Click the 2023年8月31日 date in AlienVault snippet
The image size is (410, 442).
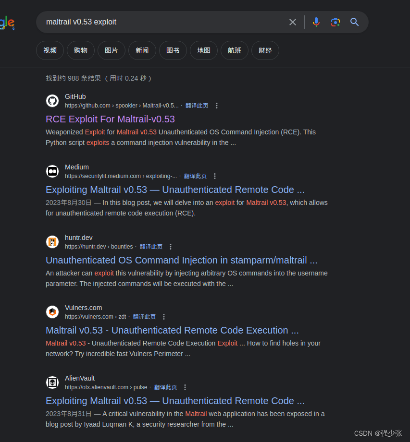(69, 414)
